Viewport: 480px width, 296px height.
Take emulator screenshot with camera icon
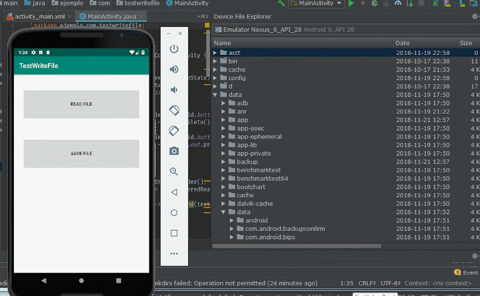tap(174, 151)
